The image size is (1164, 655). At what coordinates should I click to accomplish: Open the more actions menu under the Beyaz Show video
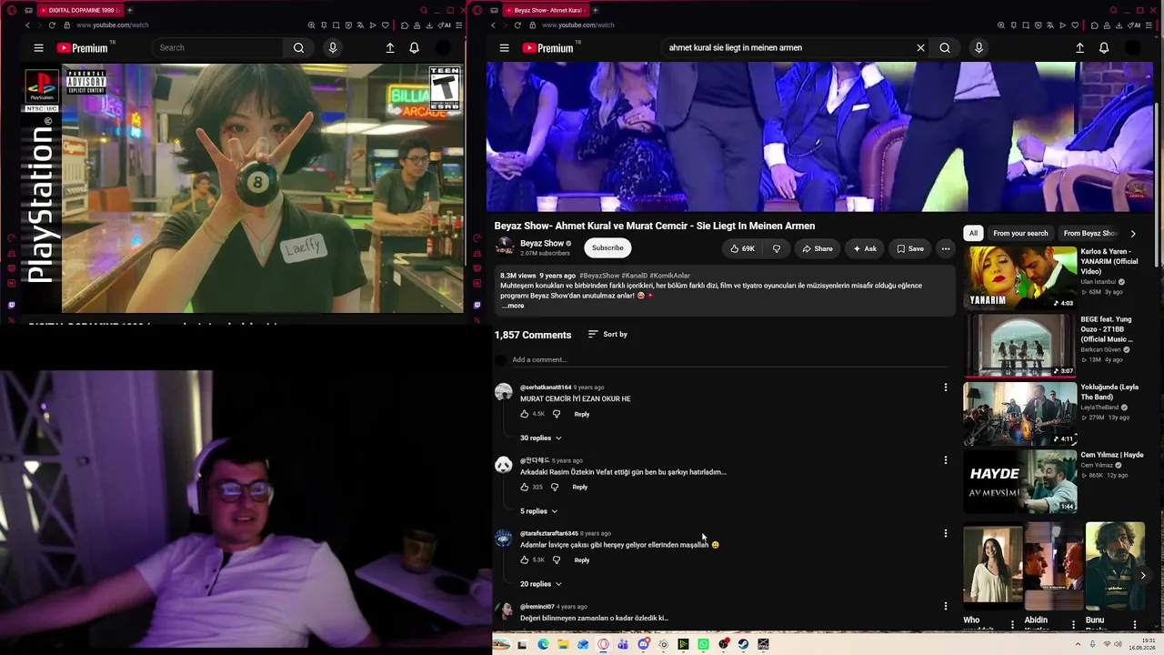[x=946, y=248]
